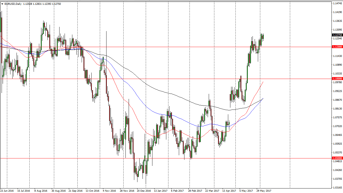The image size is (343, 193).
Task: Expand the EURUSD,Daily chart dropdown arrow
Action: 3,4
